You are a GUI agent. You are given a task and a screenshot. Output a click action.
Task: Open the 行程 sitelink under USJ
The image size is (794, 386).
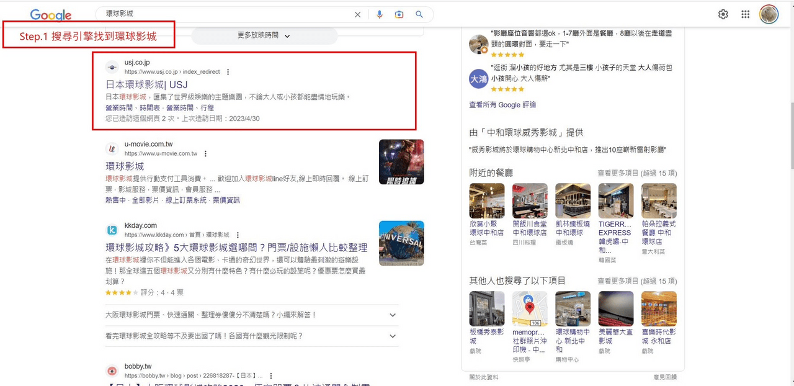click(207, 108)
